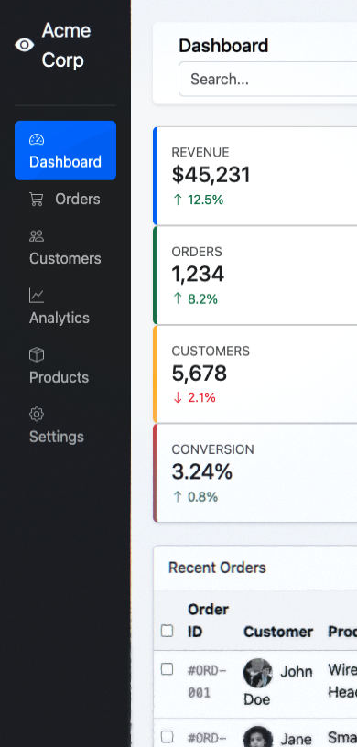Viewport: 357px width, 747px height.
Task: Click the 5,678 customers value
Action: point(200,373)
